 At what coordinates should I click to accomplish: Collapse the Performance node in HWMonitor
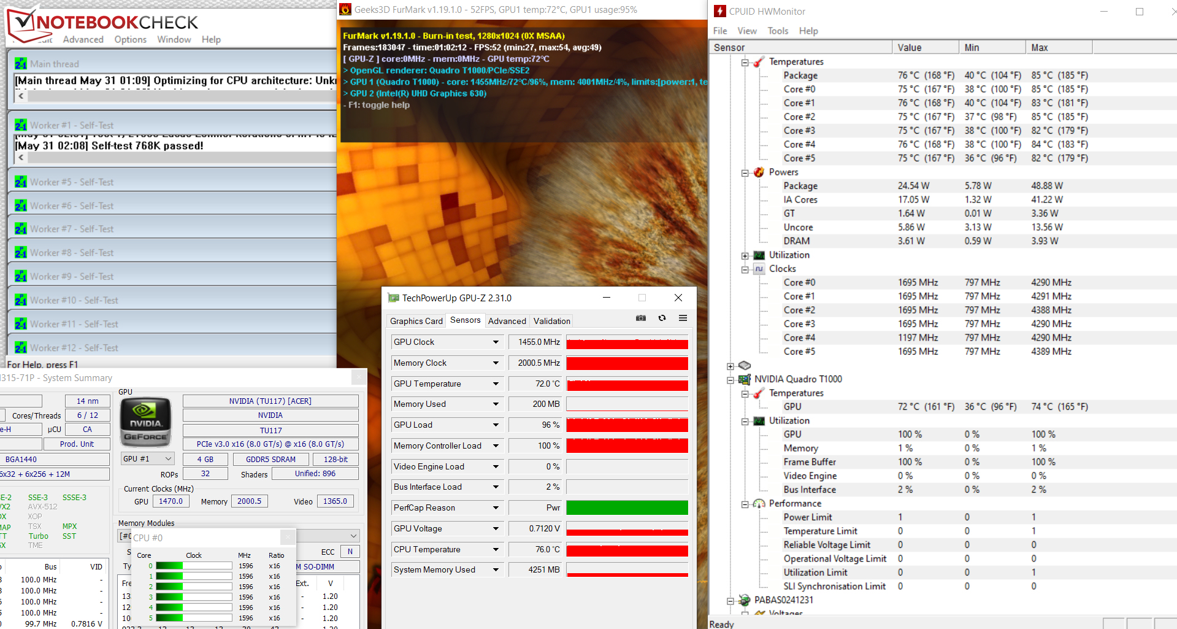coord(745,504)
